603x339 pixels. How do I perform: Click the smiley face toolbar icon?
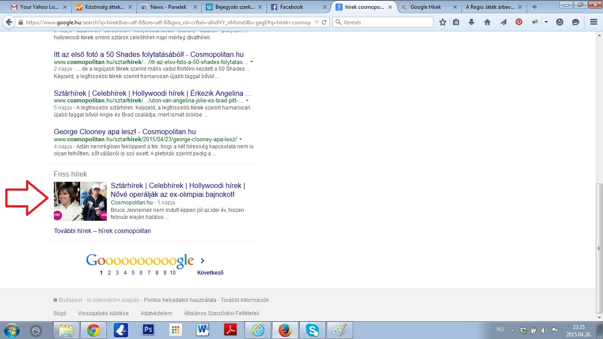[576, 22]
